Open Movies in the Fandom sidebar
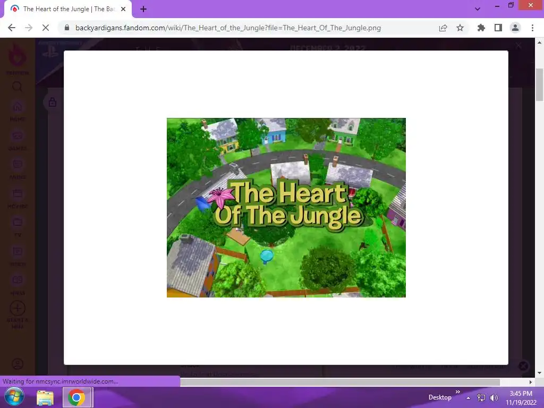Image resolution: width=544 pixels, height=408 pixels. (18, 199)
